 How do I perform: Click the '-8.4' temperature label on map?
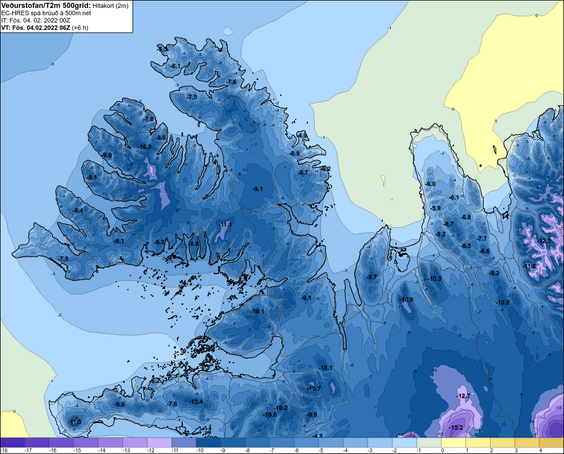coord(78,211)
